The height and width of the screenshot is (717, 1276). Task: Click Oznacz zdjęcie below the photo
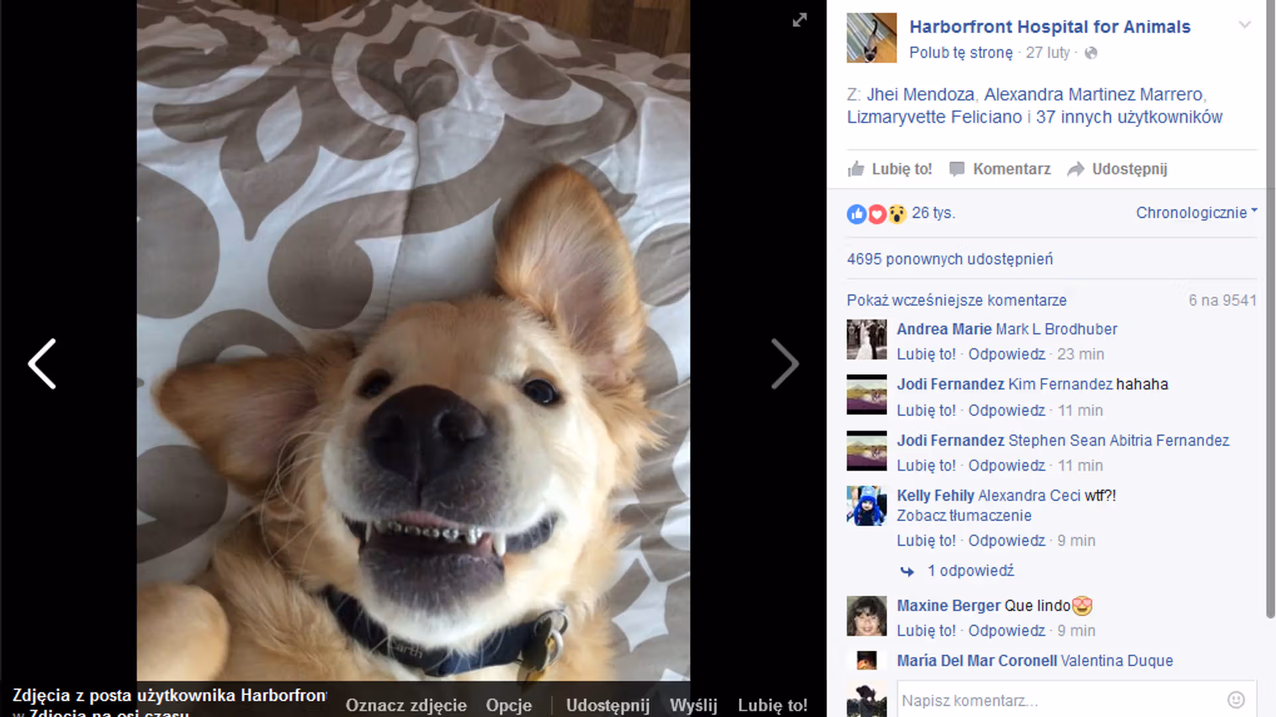coord(406,705)
